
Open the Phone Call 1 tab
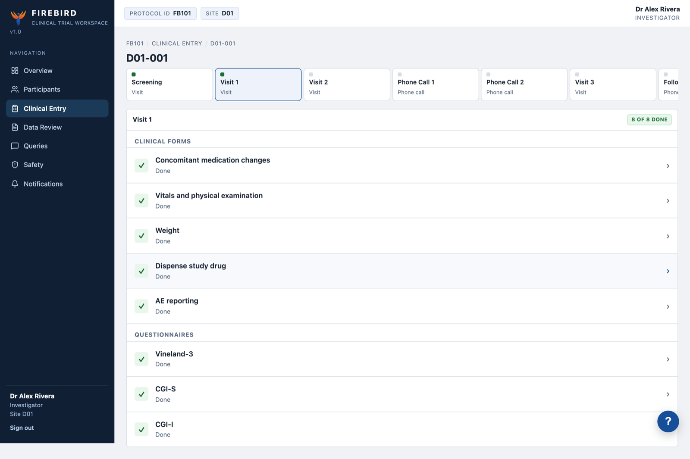point(436,84)
